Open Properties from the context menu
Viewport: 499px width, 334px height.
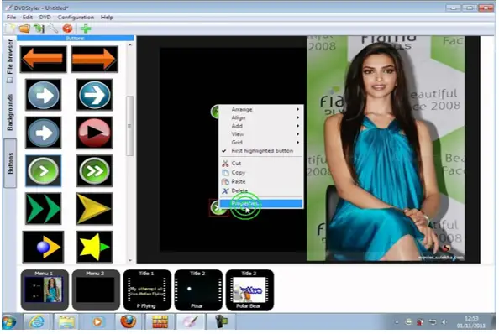[x=261, y=203]
